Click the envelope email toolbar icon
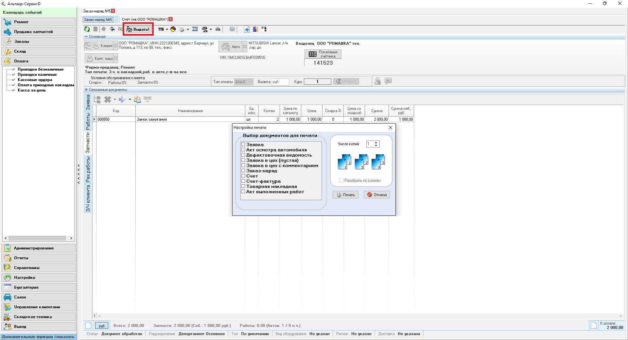This screenshot has height=340, width=628. point(232,29)
